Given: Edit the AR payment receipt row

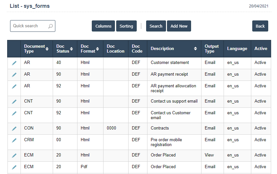Looking at the screenshot, I should (x=14, y=75).
